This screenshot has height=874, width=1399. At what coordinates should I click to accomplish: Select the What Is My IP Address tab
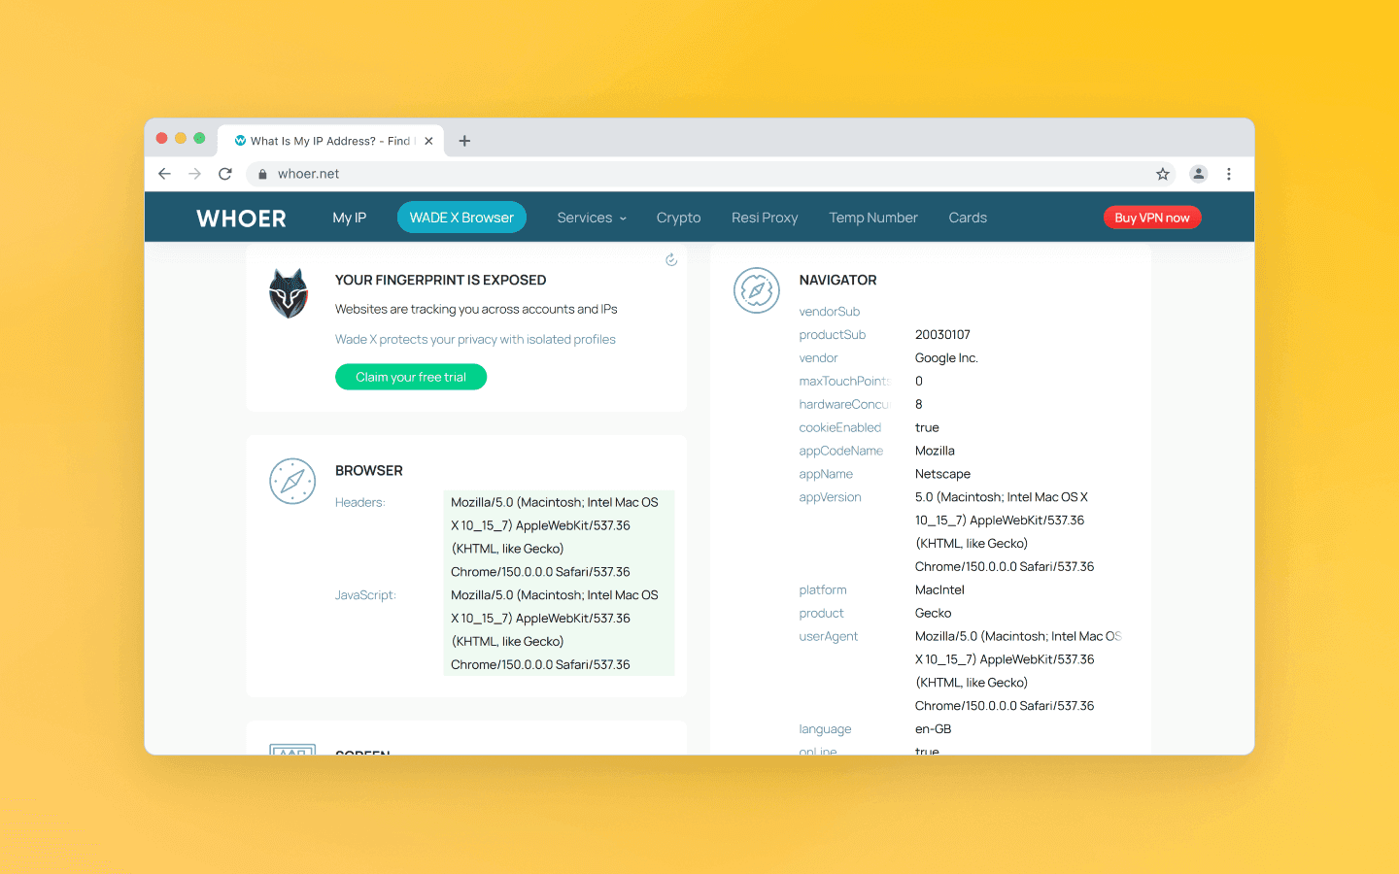click(x=330, y=141)
